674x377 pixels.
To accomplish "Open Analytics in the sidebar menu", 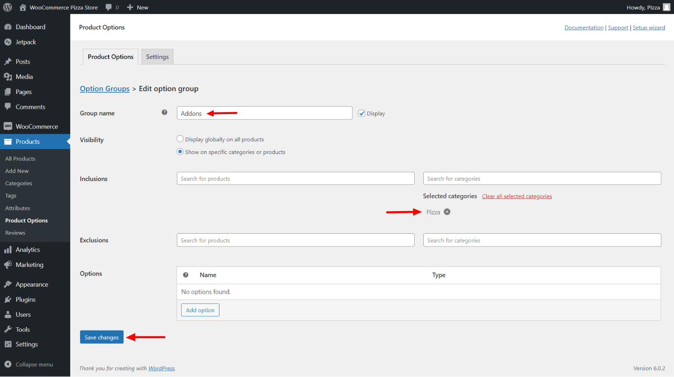I will click(x=28, y=250).
